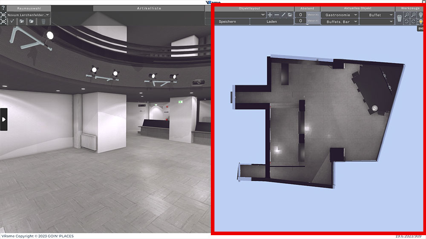Expand the left side panel arrow

(x=3, y=119)
